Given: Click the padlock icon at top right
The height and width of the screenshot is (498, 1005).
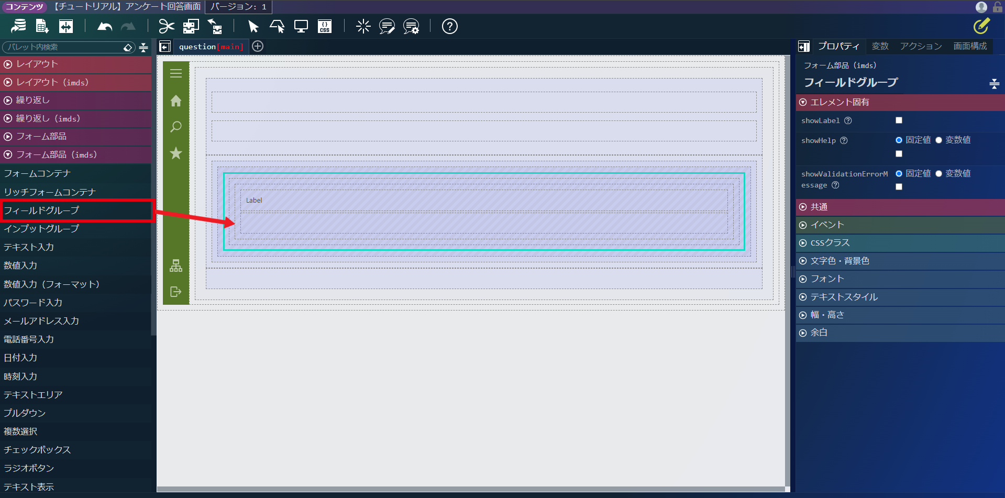Looking at the screenshot, I should (x=997, y=7).
